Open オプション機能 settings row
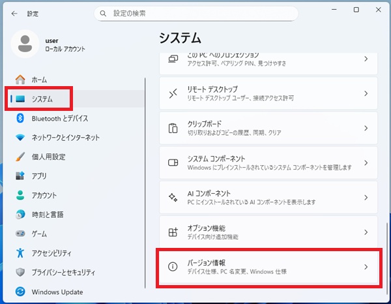391x304 pixels. click(268, 232)
